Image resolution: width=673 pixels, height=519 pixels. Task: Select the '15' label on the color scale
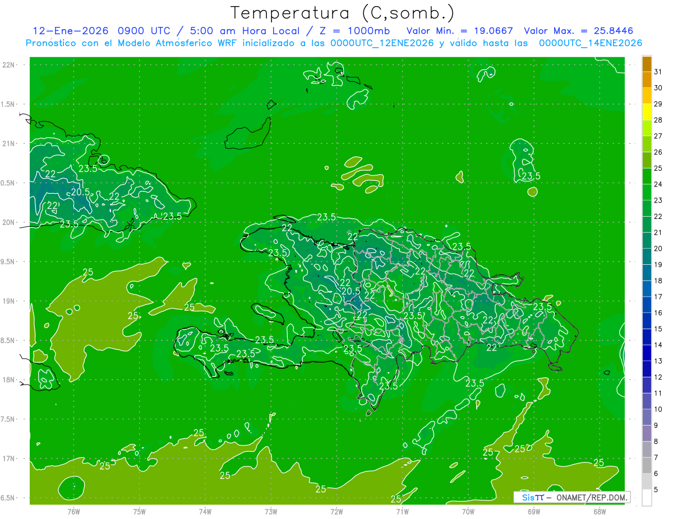pyautogui.click(x=658, y=329)
